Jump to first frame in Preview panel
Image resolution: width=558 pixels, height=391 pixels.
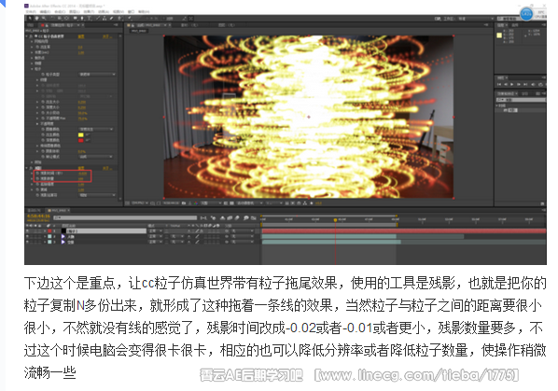pos(499,84)
